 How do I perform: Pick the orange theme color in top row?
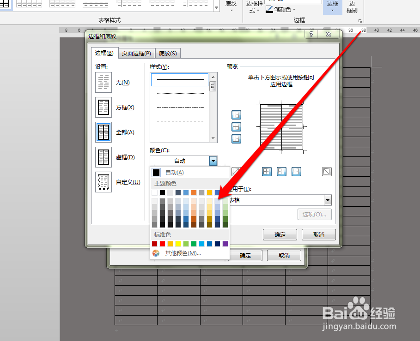194,192
